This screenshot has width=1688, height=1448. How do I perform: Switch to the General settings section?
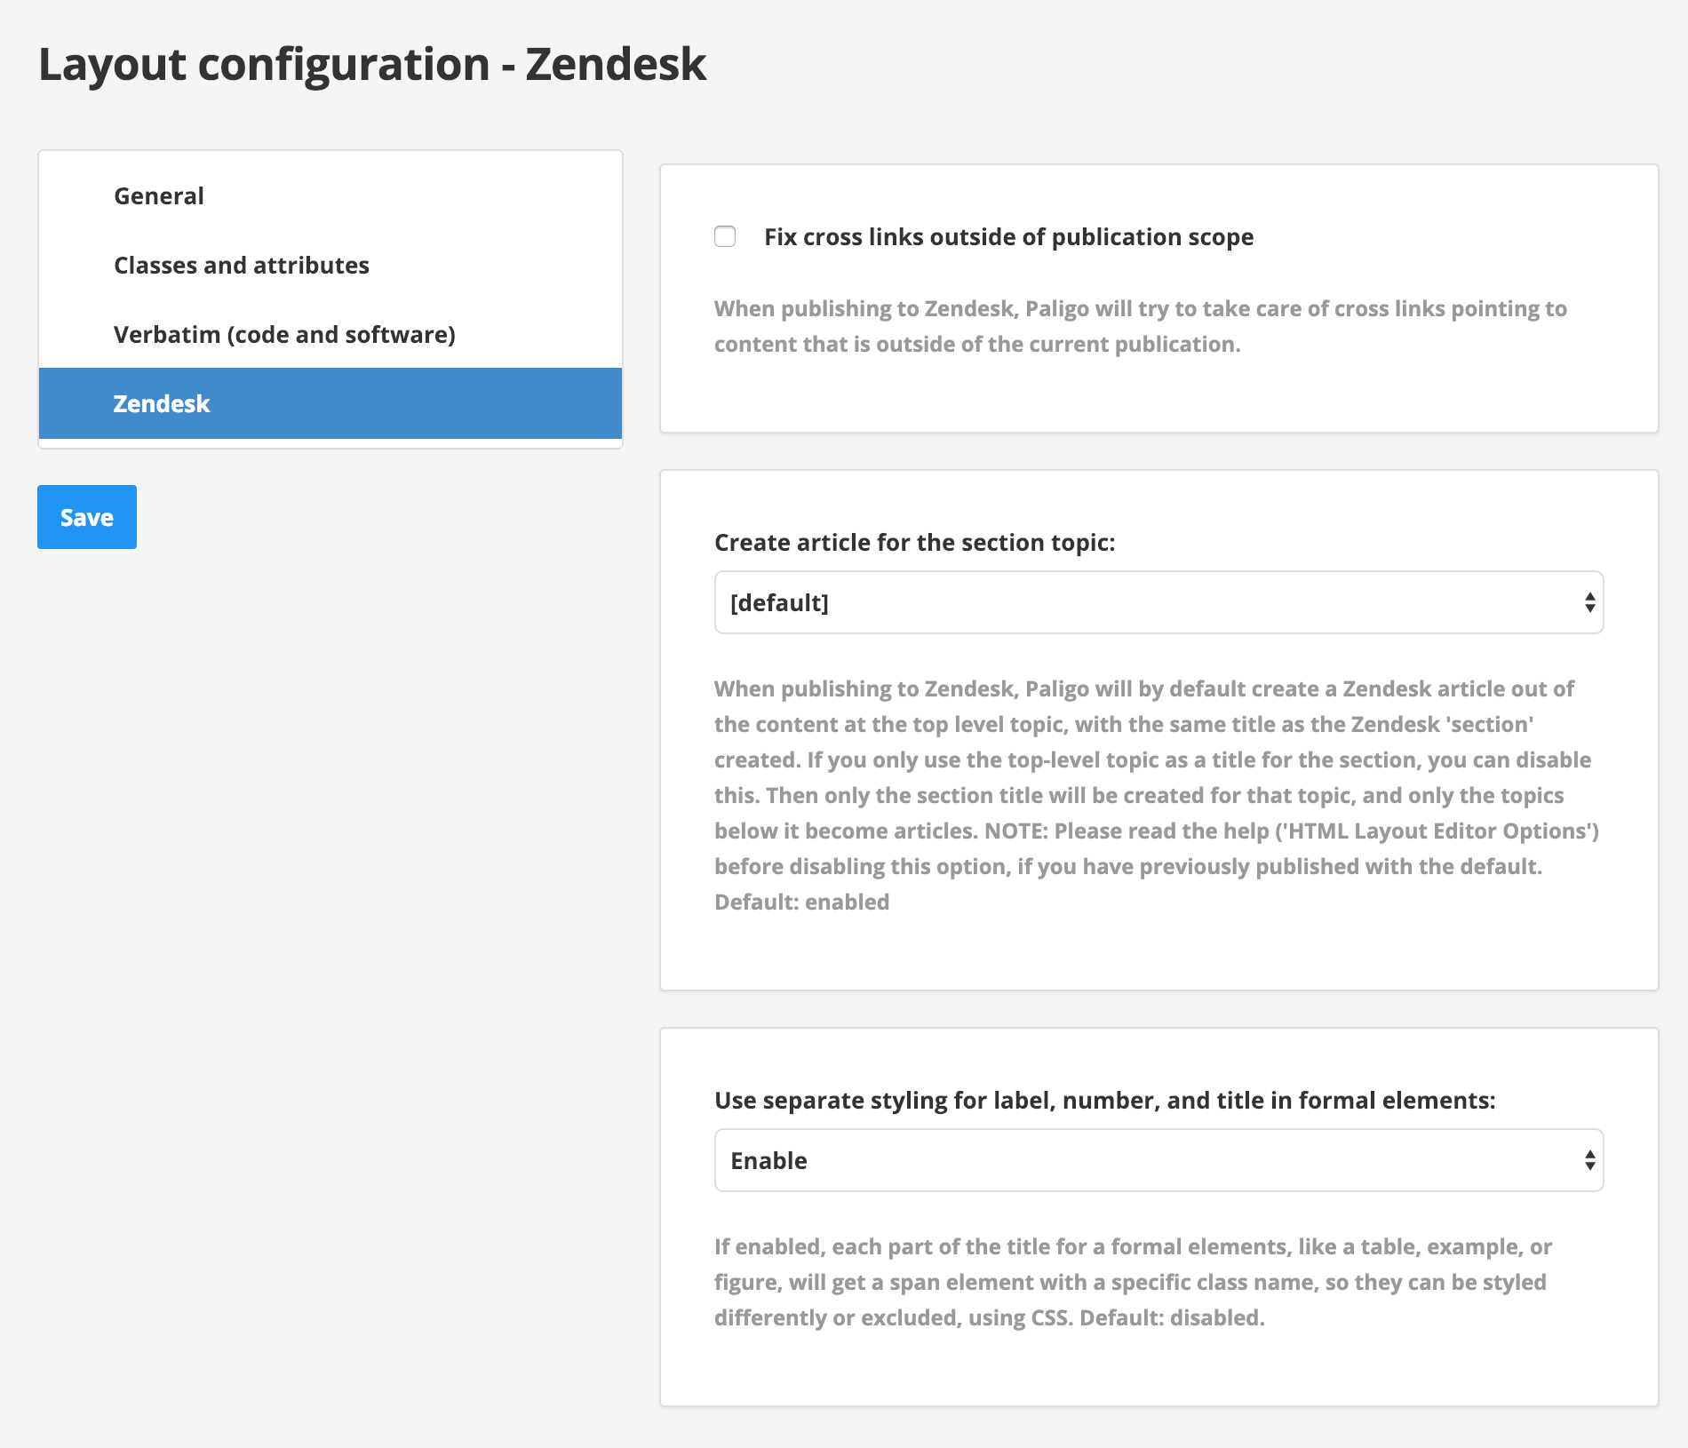click(x=158, y=195)
